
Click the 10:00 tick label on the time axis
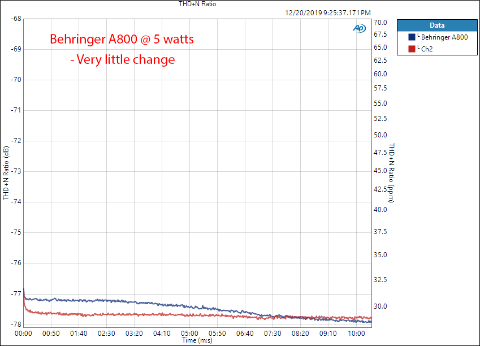coord(356,334)
